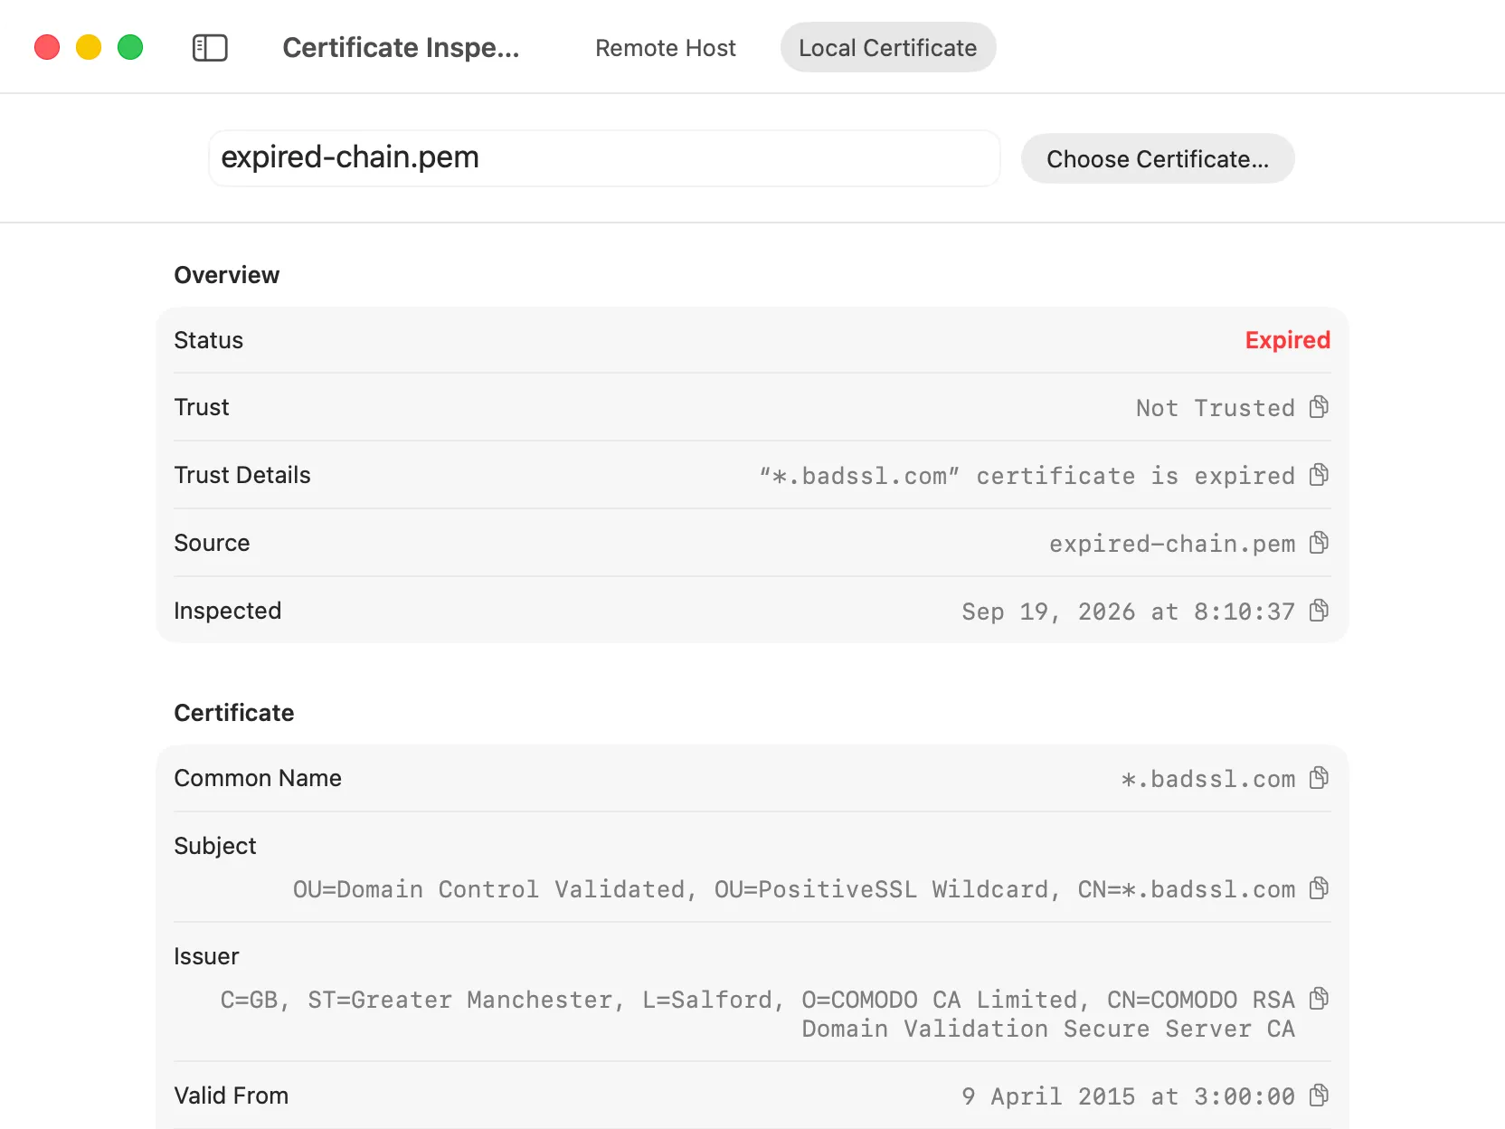Select the OU=Domain Control Validated subject text

pos(794,889)
